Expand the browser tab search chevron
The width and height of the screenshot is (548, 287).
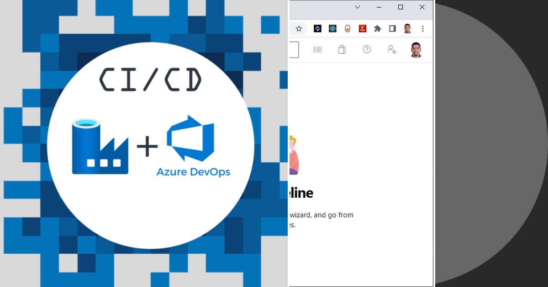point(358,7)
